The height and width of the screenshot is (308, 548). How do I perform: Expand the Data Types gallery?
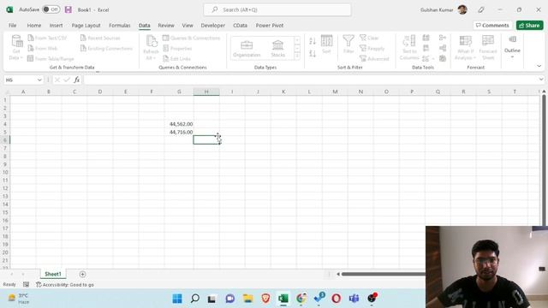(x=297, y=56)
